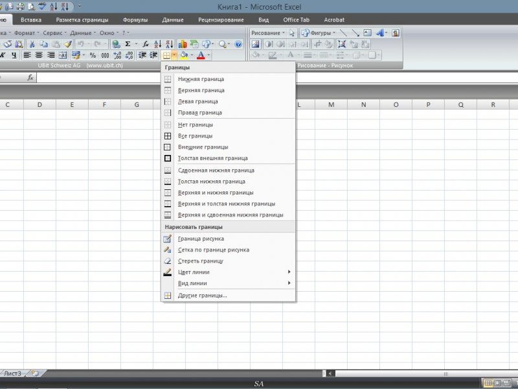Toggle center text alignment
This screenshot has height=389, width=518.
(x=39, y=55)
